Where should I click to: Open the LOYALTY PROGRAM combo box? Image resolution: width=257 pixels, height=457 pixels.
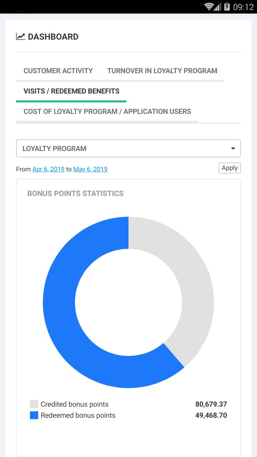(x=121, y=149)
